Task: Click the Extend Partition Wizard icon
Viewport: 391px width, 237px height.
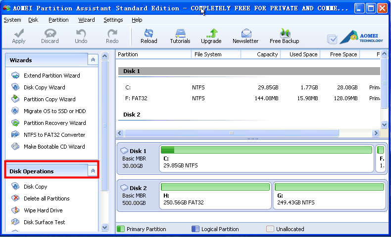Action: [x=15, y=76]
